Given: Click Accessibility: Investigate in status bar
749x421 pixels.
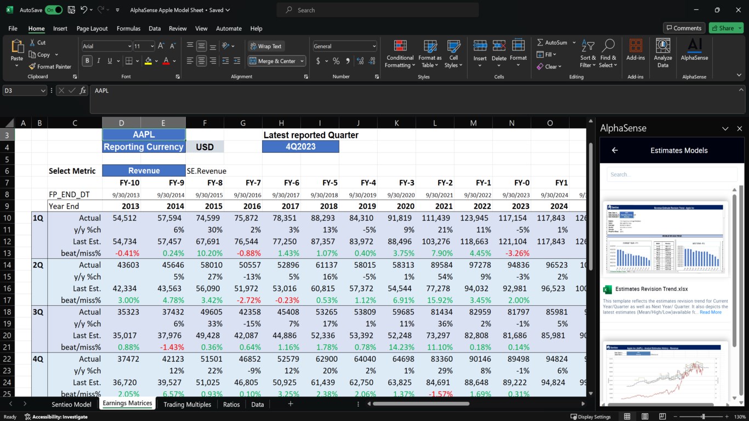Looking at the screenshot, I should click(x=56, y=417).
